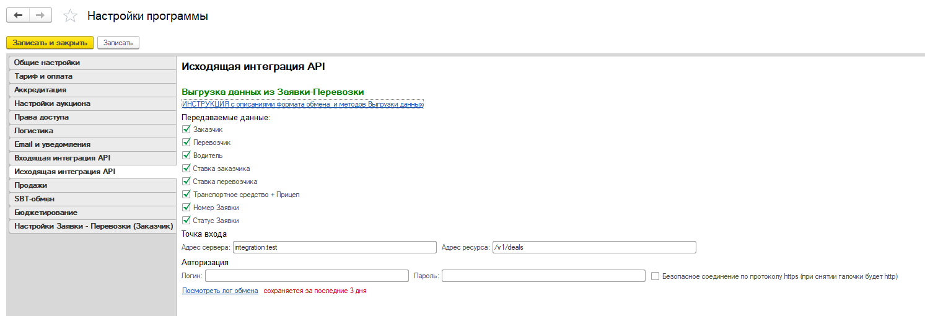This screenshot has height=316, width=925.
Task: Open the Продажи section
Action: click(x=92, y=185)
